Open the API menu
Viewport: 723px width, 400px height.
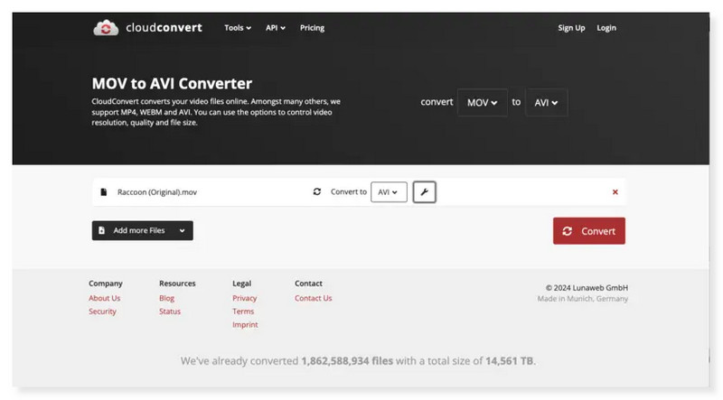pos(276,28)
